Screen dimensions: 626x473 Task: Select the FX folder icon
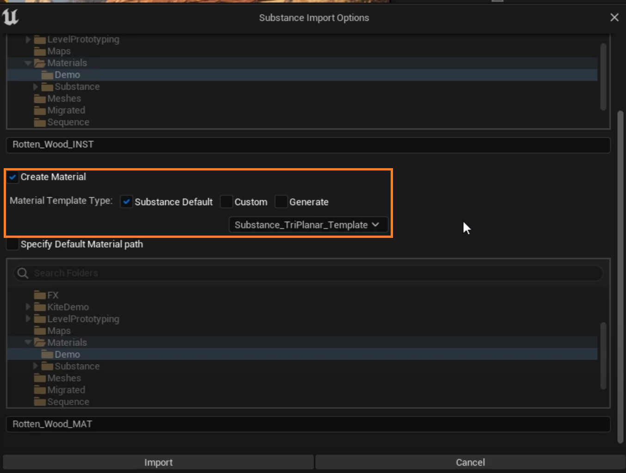tap(40, 296)
